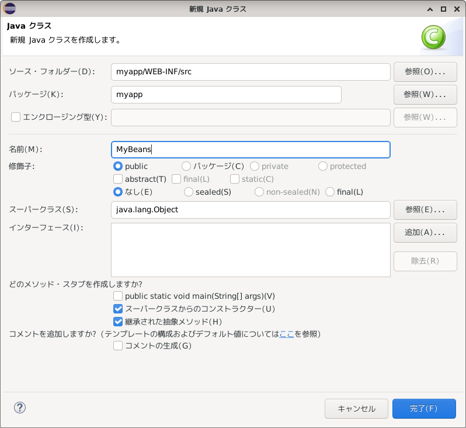466x428 pixels.
Task: Click the Eclipse logo in title bar
Action: point(9,9)
